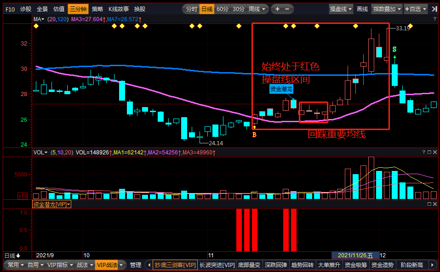Open the 资金潜龙[VIP] indicator dropdown
Screen dimensions: 440x272
[x=51, y=204]
